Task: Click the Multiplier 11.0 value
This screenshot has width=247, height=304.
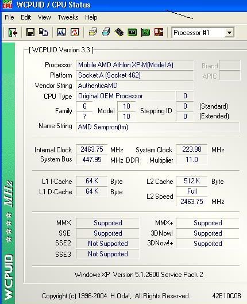Action: click(192, 160)
